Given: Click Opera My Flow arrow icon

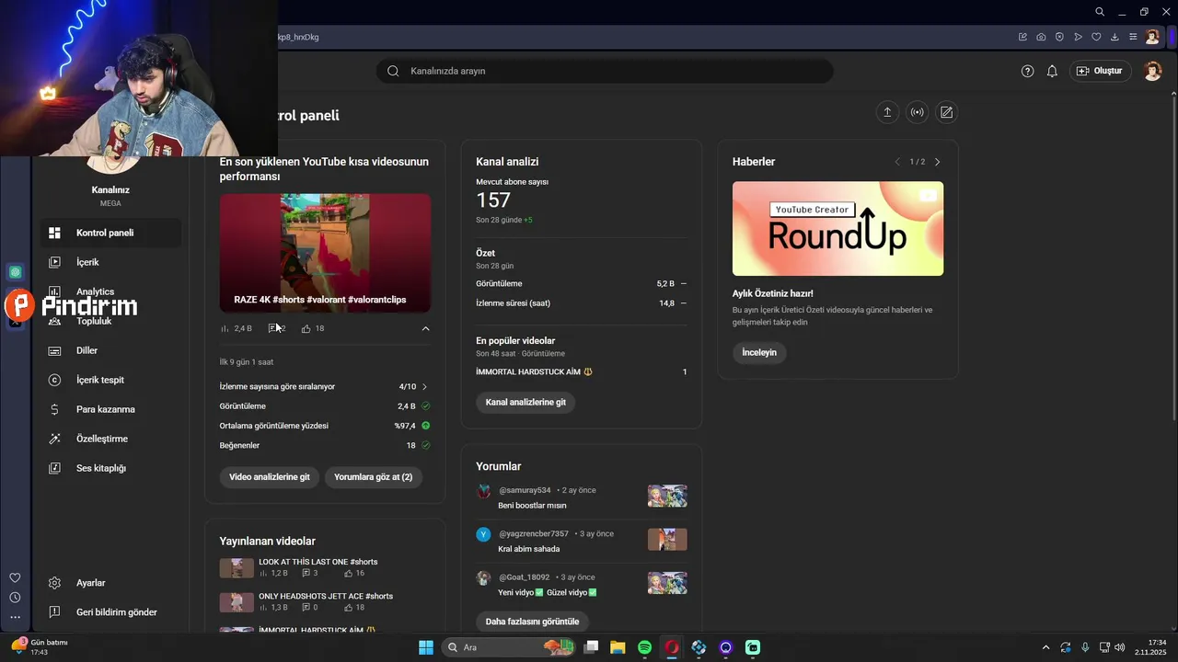Looking at the screenshot, I should (1078, 37).
